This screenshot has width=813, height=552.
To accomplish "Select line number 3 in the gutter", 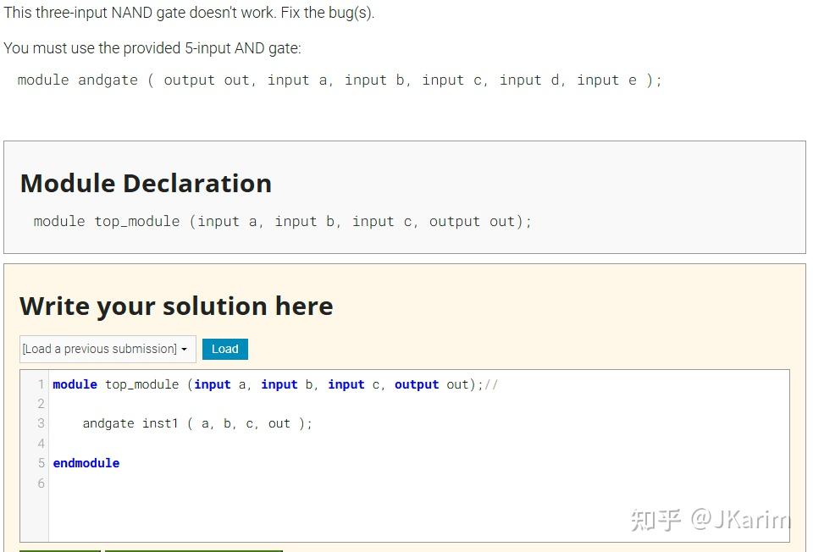I will 41,423.
